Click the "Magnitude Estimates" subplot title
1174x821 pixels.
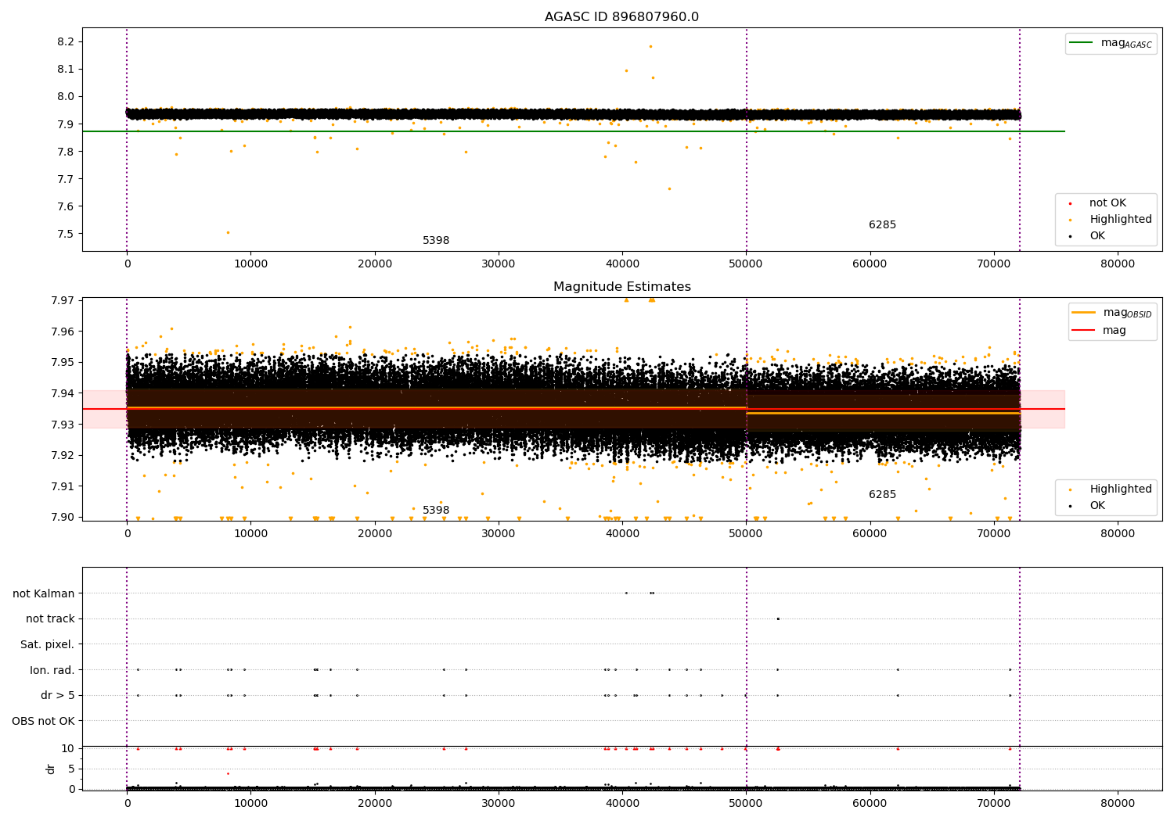(621, 287)
